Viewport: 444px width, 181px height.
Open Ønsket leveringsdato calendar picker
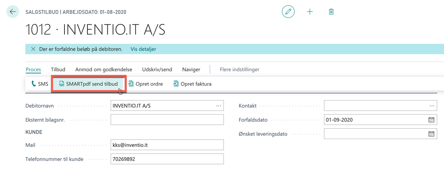(431, 134)
